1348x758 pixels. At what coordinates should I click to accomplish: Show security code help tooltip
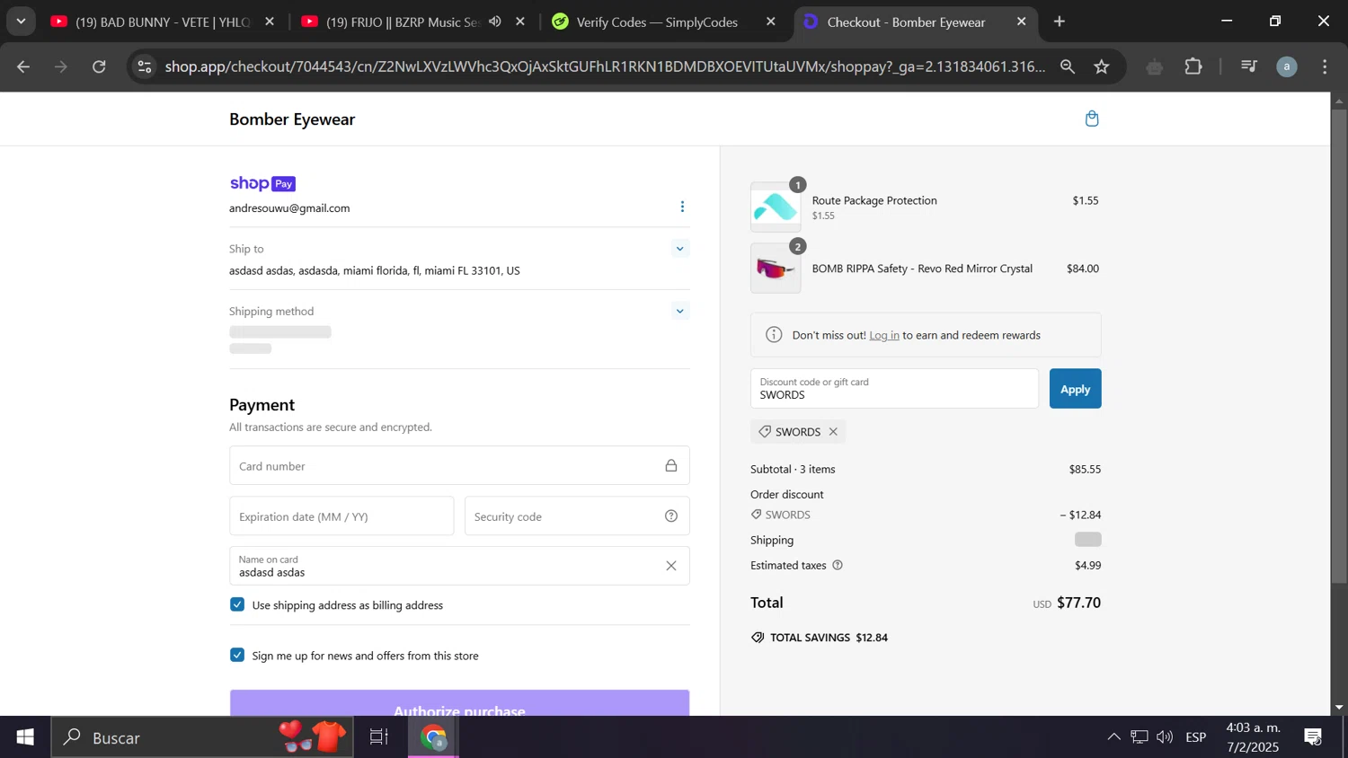671,516
